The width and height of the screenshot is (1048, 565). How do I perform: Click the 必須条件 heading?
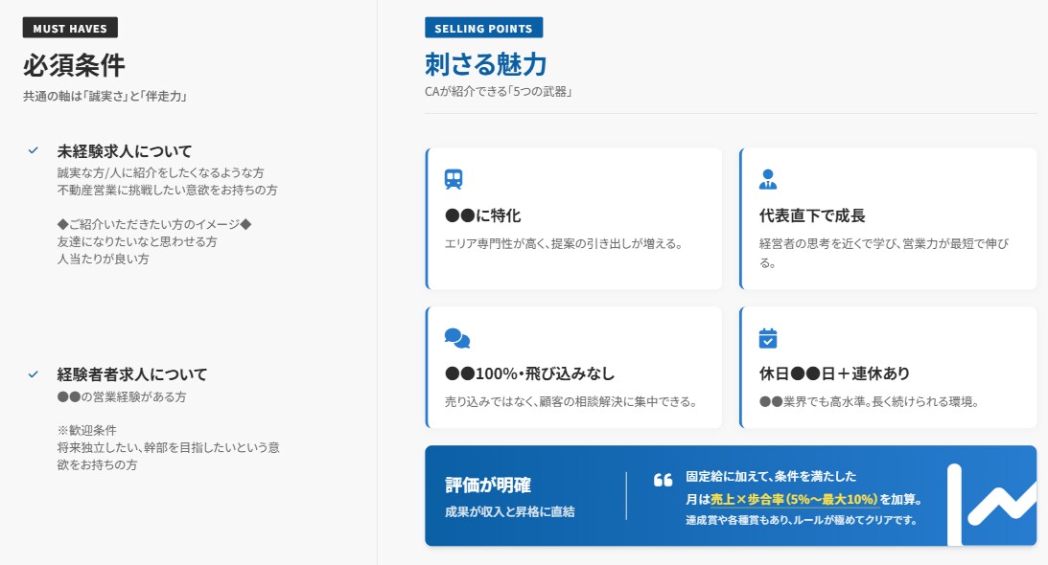[74, 65]
